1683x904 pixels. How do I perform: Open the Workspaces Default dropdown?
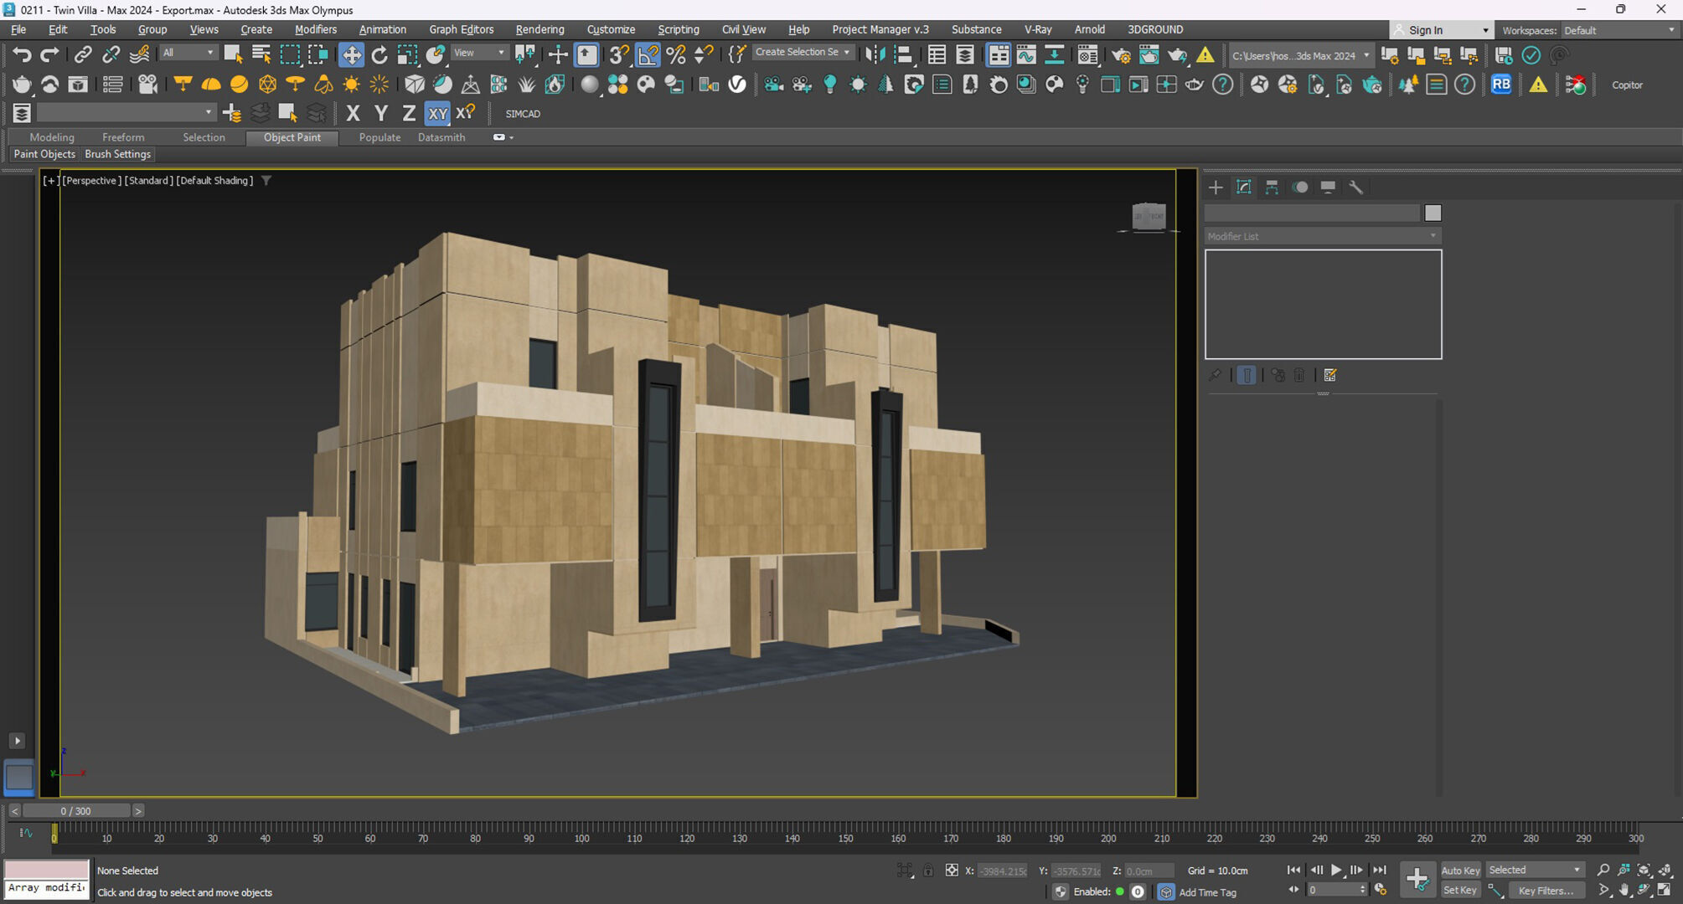pos(1619,30)
